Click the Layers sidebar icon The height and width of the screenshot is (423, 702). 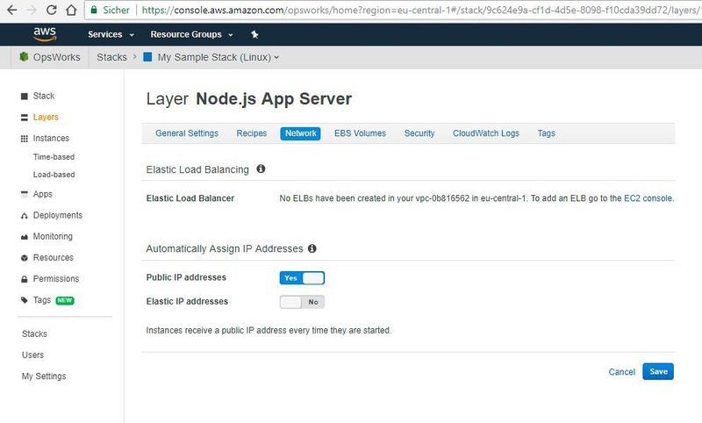coord(25,118)
